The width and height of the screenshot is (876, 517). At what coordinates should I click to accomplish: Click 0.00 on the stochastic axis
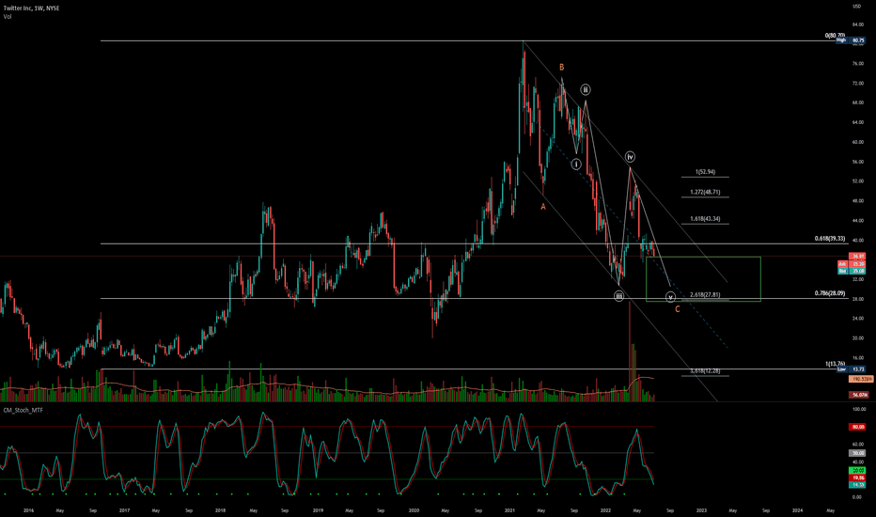coord(856,497)
